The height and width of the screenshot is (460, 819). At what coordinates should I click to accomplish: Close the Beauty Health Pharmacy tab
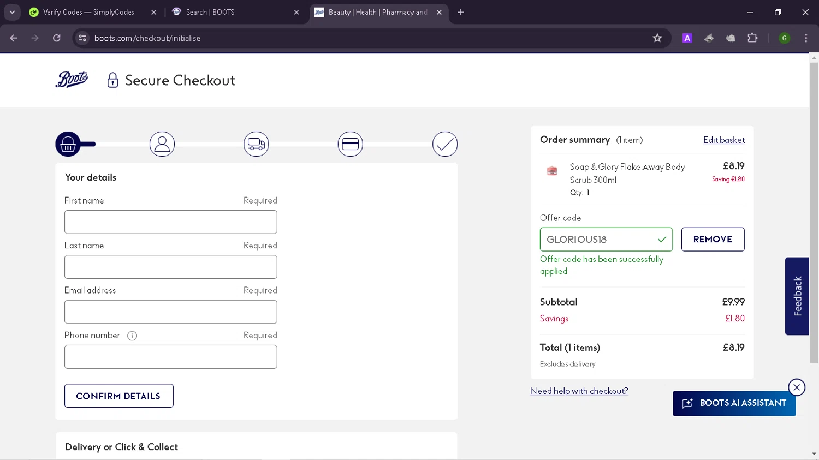(439, 12)
